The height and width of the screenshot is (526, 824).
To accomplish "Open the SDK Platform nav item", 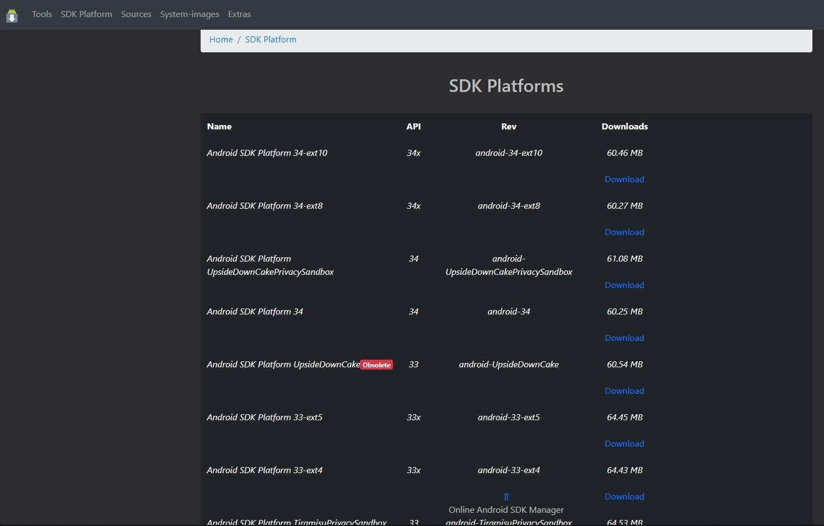I will point(87,14).
